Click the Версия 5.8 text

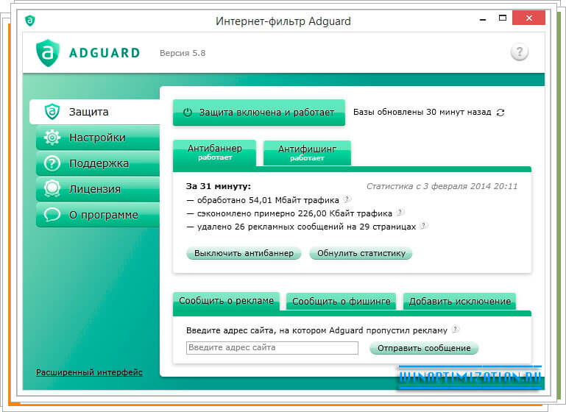(x=183, y=53)
